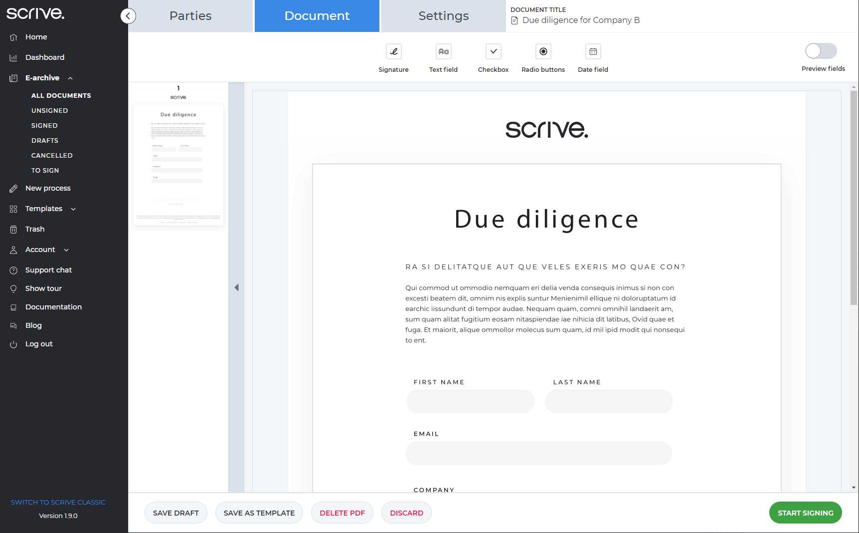
Task: Click the Trash bin icon
Action: 13,229
